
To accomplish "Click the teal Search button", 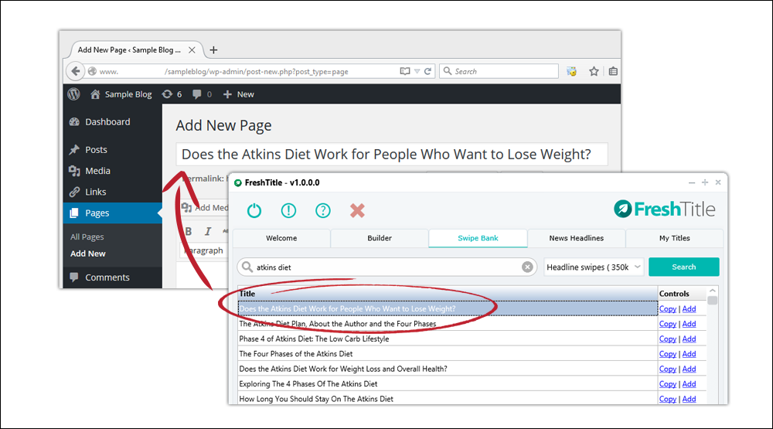I will click(684, 267).
